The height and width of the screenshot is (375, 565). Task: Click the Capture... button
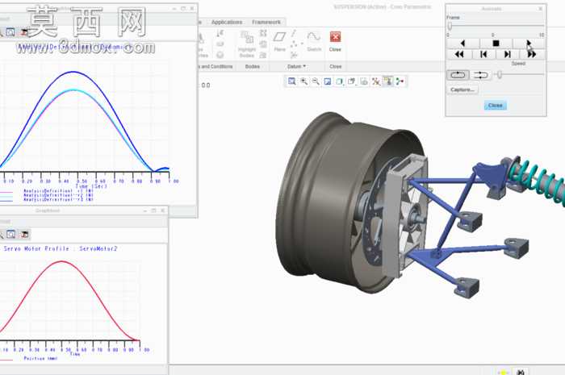462,90
